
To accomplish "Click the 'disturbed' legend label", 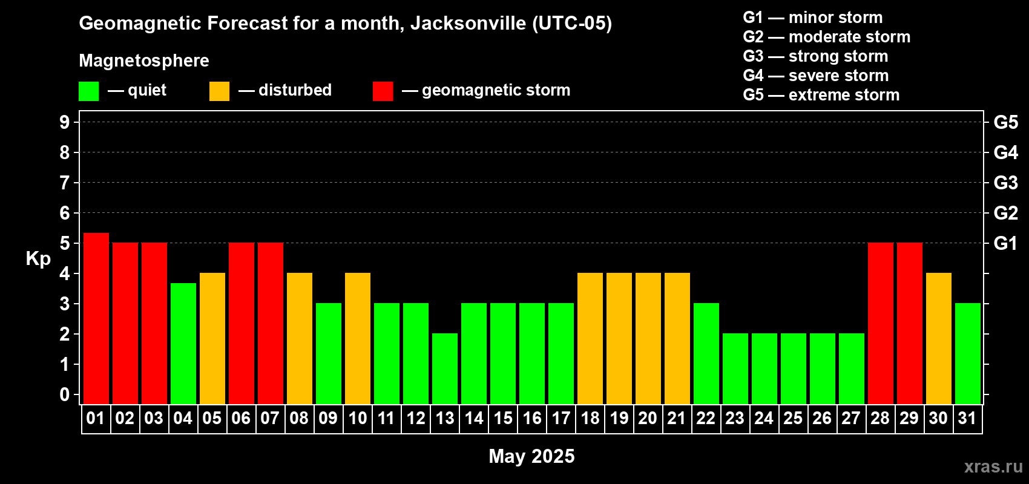I will pos(295,90).
